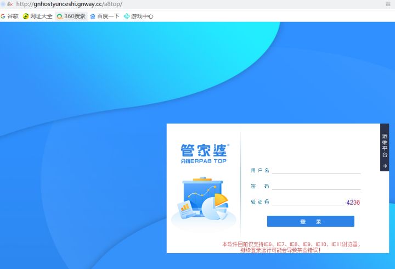Click the address bar URL
Image resolution: width=395 pixels, height=269 pixels.
pos(69,4)
